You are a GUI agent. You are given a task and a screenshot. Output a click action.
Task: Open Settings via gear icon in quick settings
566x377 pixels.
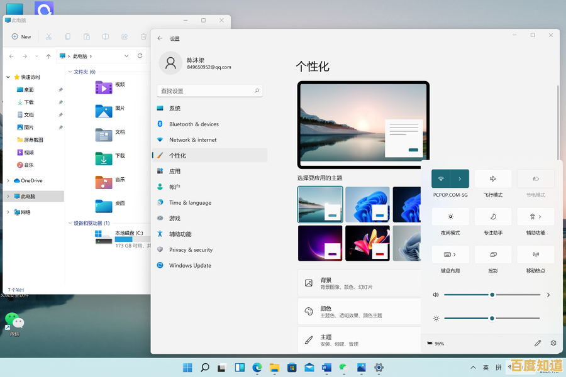(x=553, y=343)
